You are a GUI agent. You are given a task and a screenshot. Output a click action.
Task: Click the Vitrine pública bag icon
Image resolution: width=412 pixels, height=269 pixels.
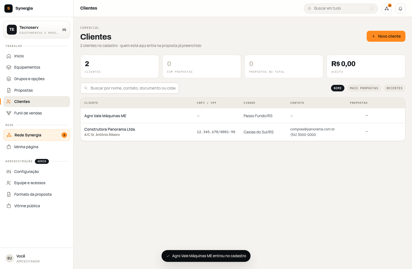[9, 206]
